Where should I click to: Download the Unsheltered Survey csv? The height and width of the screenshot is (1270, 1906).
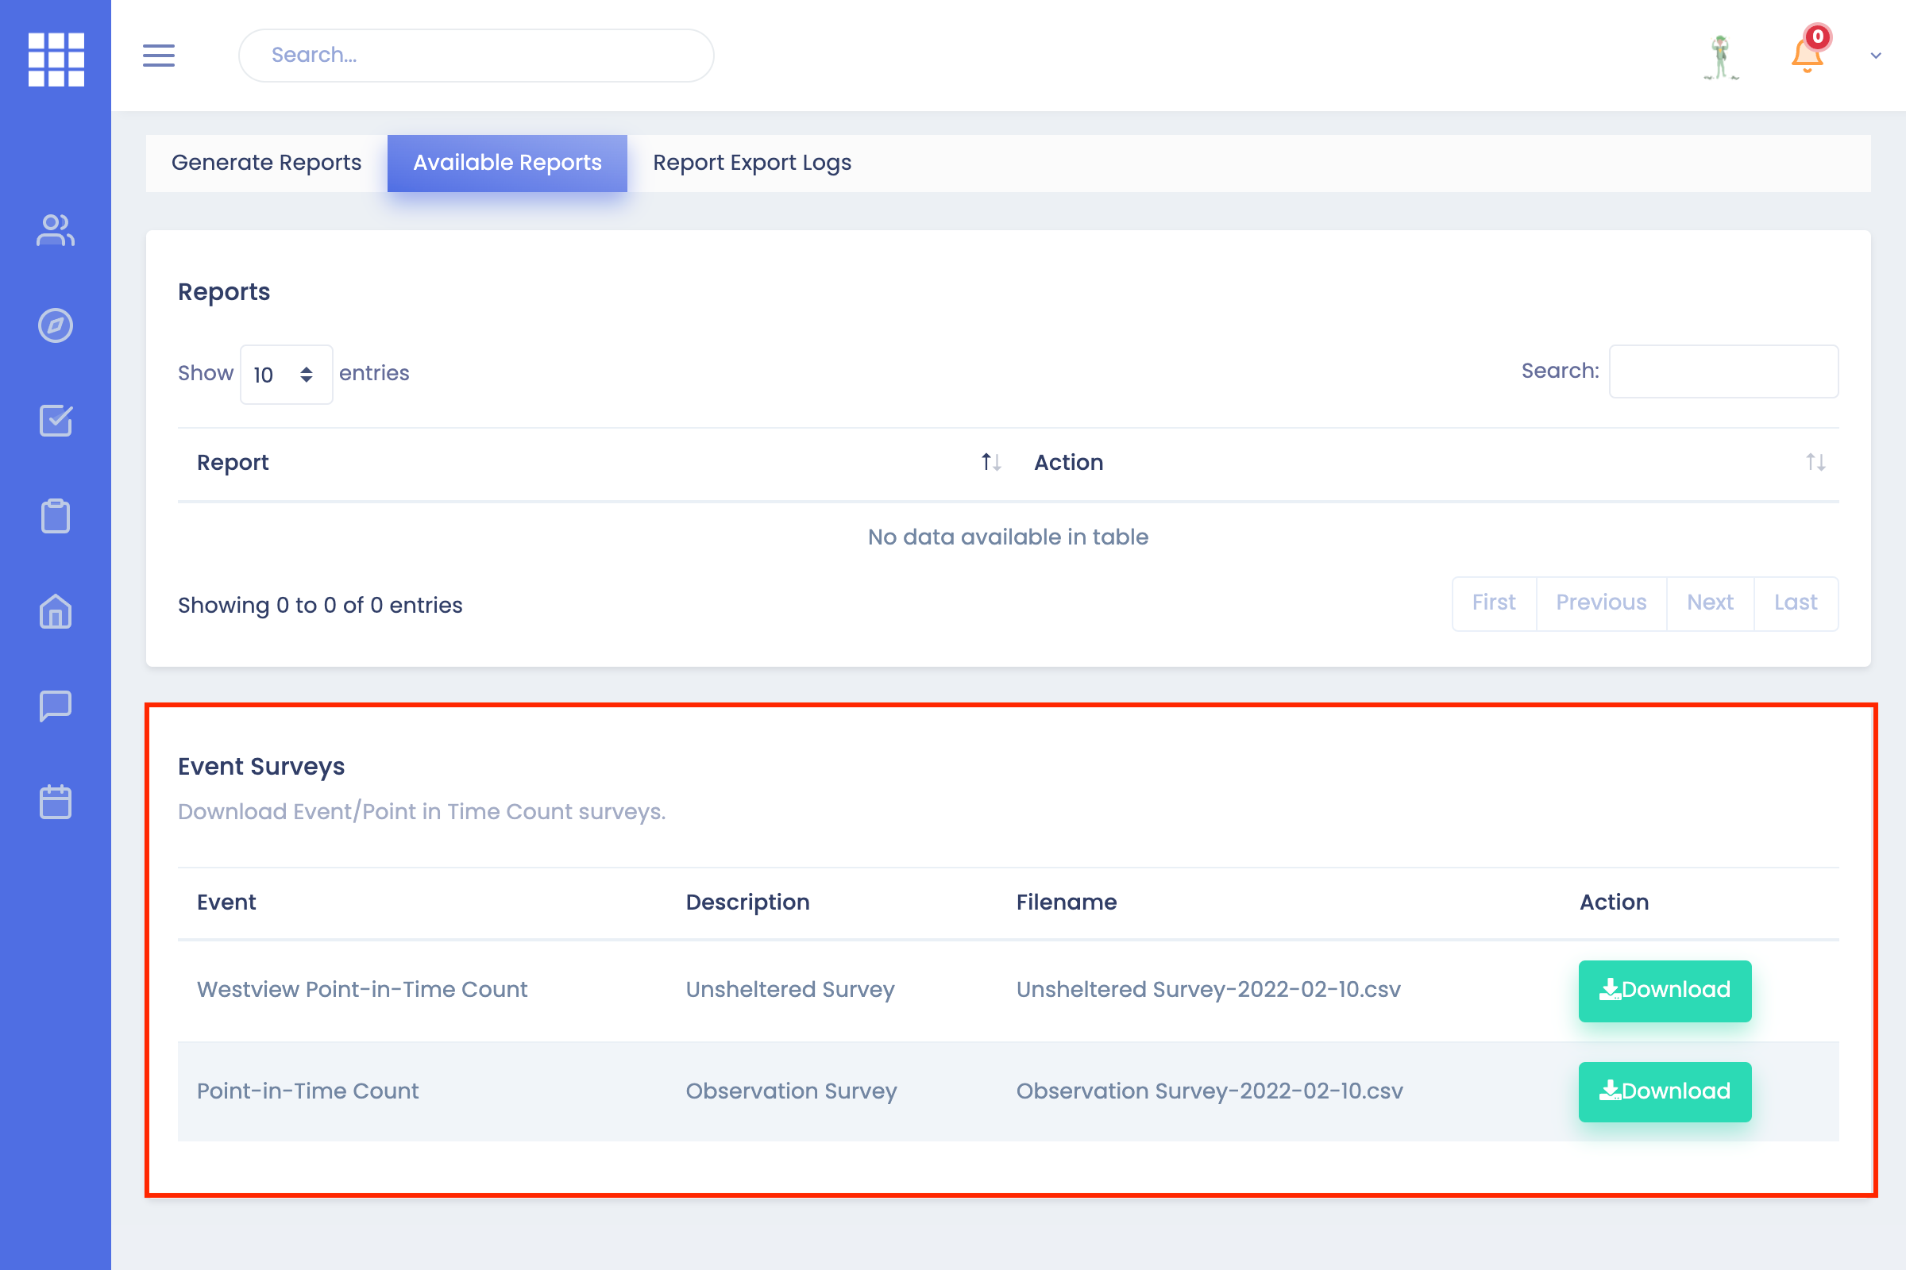[x=1664, y=990]
